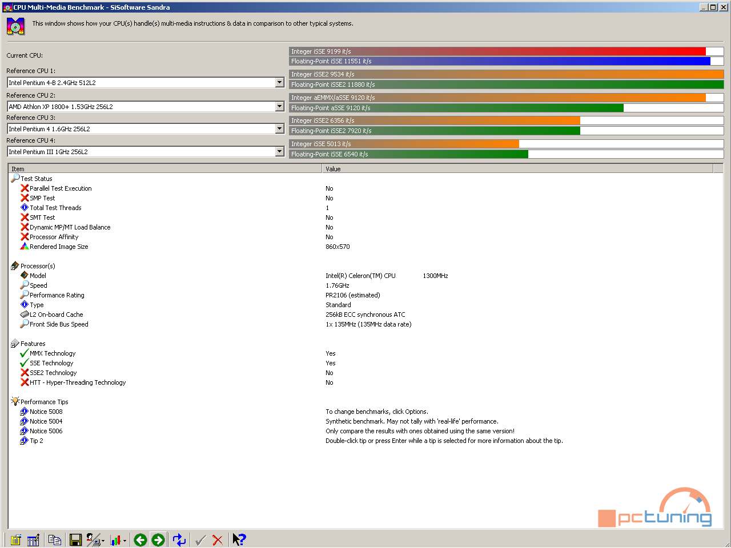Screen dimensions: 731x548
Task: Click the table edit icon in bottom toolbar
Action: [33, 540]
